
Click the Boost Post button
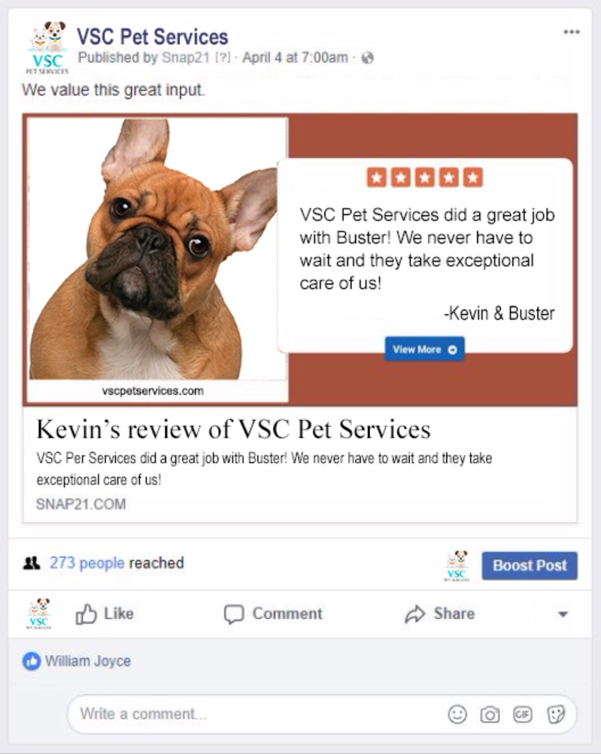point(529,565)
